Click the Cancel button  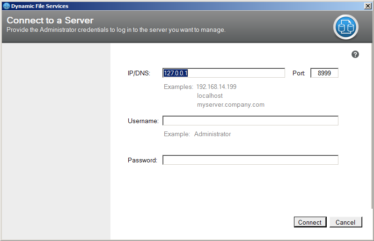click(345, 222)
